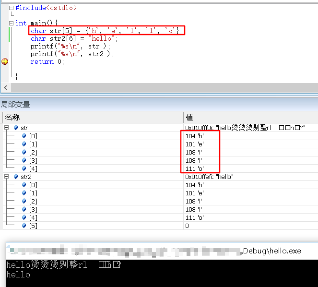Click the cube icon of str's [0] element

24,136
